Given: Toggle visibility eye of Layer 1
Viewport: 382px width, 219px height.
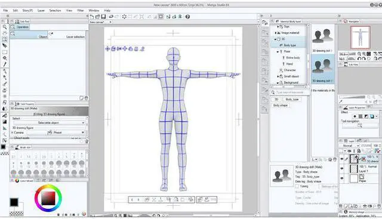Looking at the screenshot, I should (x=342, y=168).
